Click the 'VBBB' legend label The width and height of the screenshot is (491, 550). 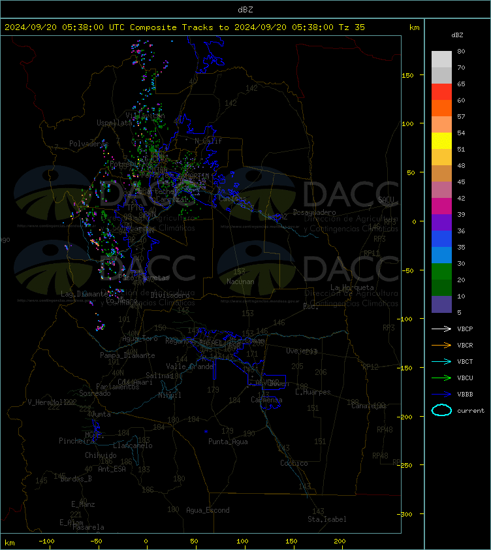(x=465, y=395)
